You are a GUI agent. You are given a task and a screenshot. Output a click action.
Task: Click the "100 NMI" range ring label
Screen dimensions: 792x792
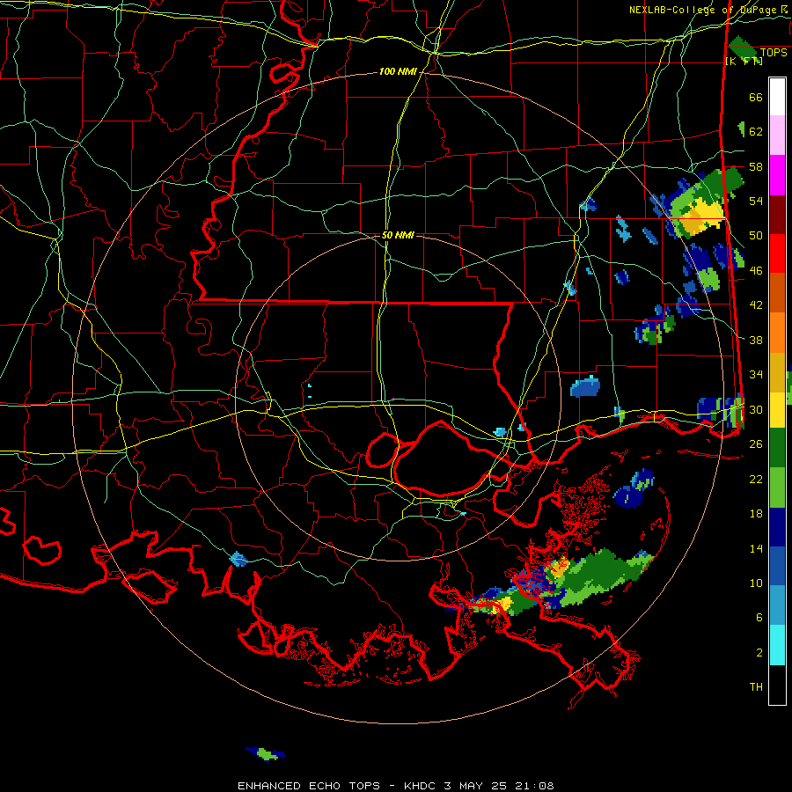tap(398, 72)
